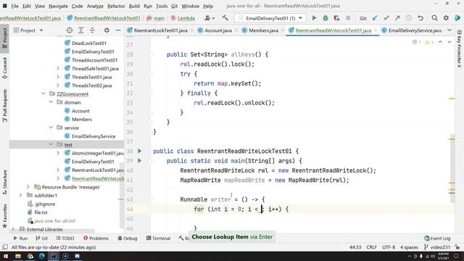Open Windows Start menu

coord(6,256)
